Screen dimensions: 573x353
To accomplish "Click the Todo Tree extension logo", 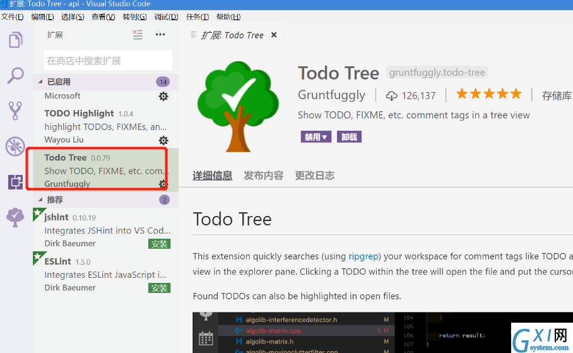I will point(238,107).
